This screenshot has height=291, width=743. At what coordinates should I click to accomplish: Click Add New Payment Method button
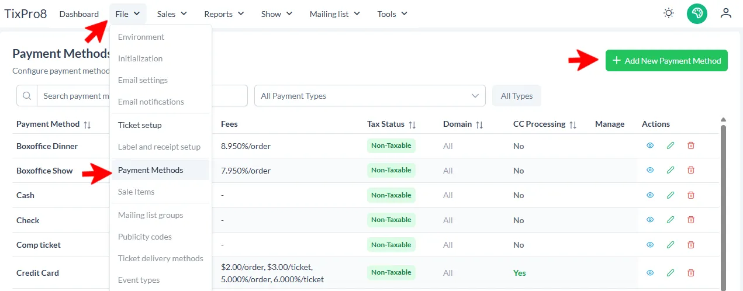[x=666, y=60]
